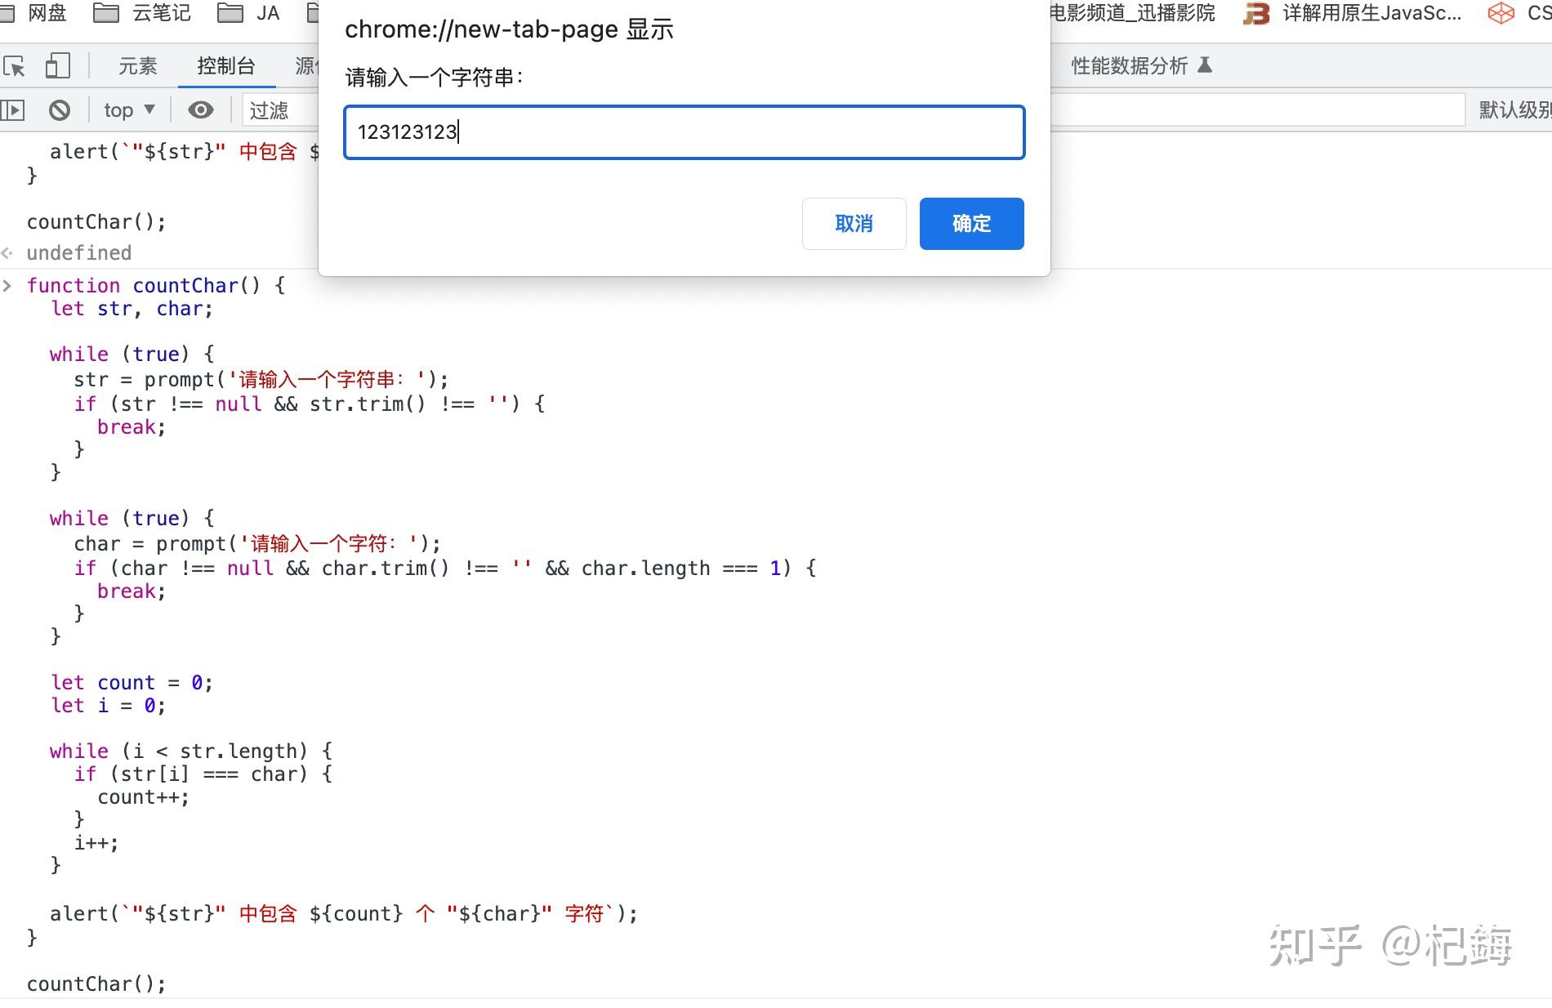The image size is (1552, 1008).
Task: Clear the console with the block icon
Action: 60,109
